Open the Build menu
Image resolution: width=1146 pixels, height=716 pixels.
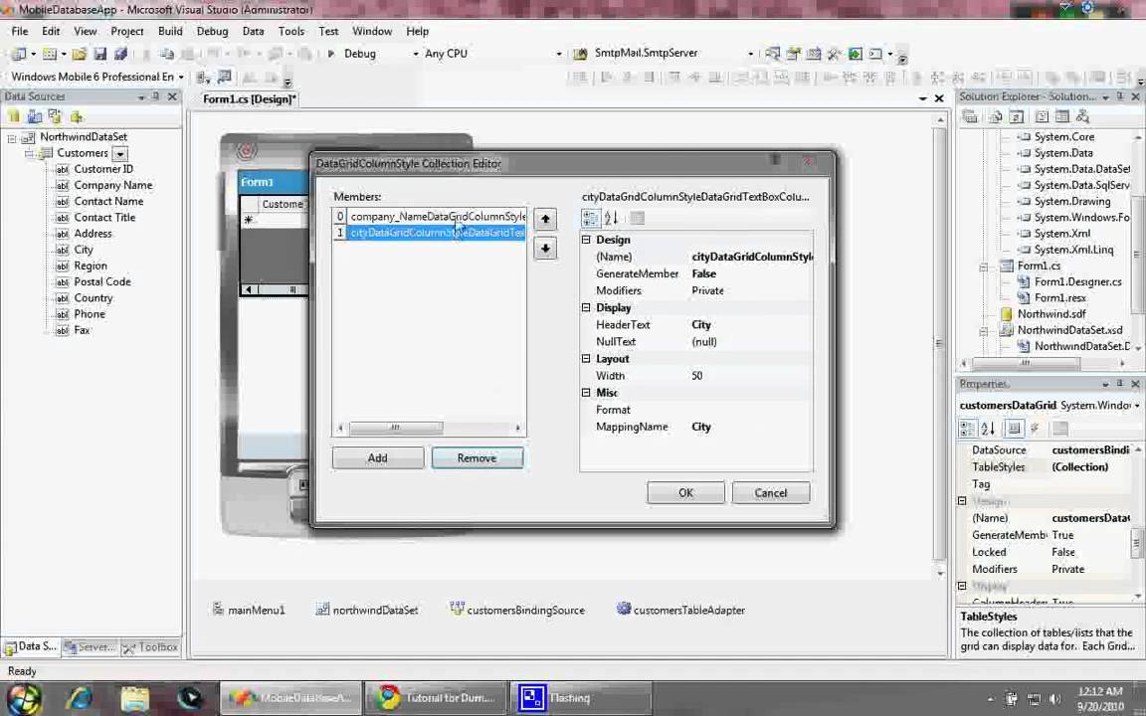170,32
